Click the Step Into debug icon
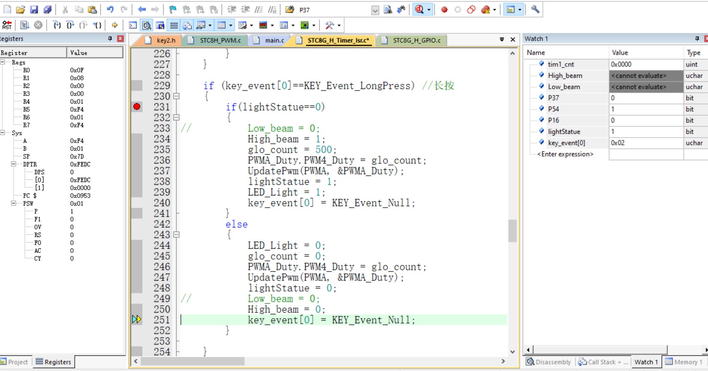 coord(57,25)
